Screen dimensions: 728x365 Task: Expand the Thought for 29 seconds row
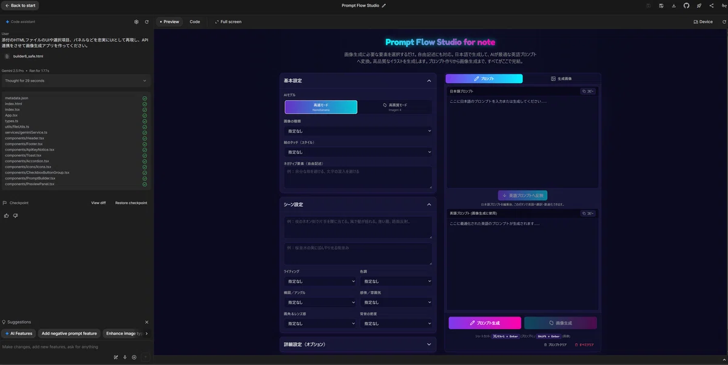(x=76, y=81)
